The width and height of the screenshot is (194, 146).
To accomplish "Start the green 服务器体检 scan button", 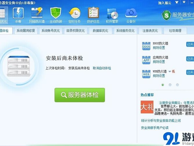I will pos(80,95).
